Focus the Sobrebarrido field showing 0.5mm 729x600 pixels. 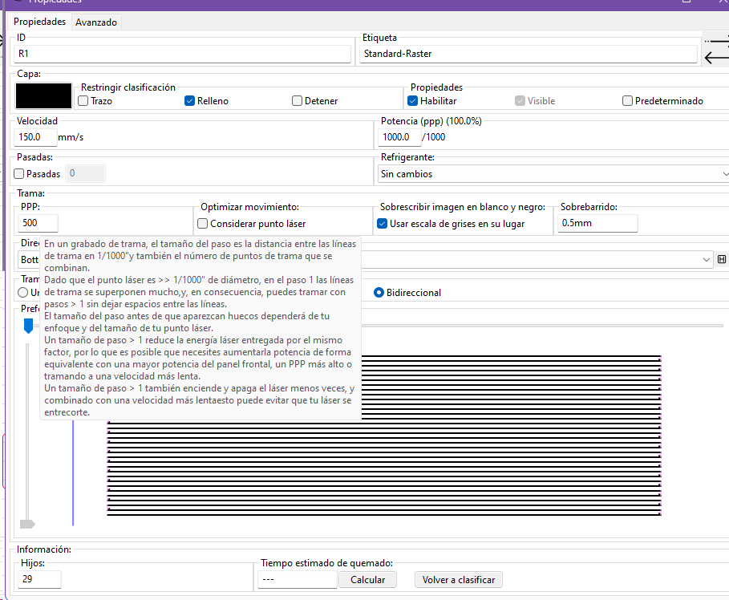coord(597,223)
